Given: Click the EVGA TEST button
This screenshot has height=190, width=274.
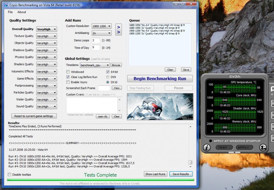Looking at the screenshot, I should point(224,148).
